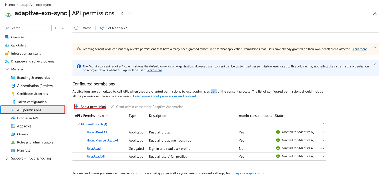This screenshot has height=180, width=384.
Task: Select Certificates & secrets in sidebar
Action: pos(32,94)
